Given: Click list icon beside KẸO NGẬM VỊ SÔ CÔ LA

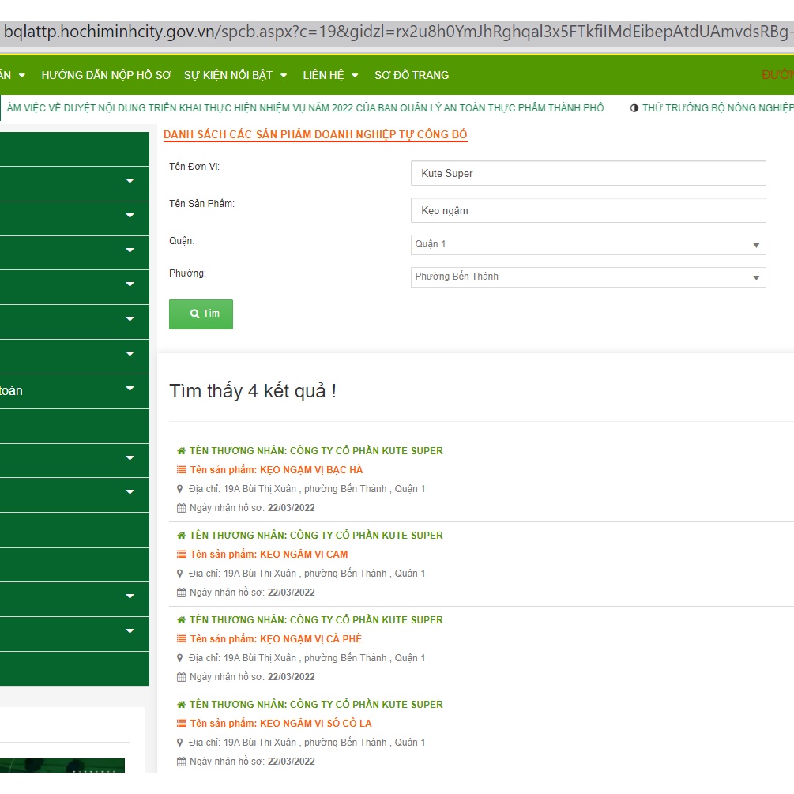Looking at the screenshot, I should [x=181, y=724].
